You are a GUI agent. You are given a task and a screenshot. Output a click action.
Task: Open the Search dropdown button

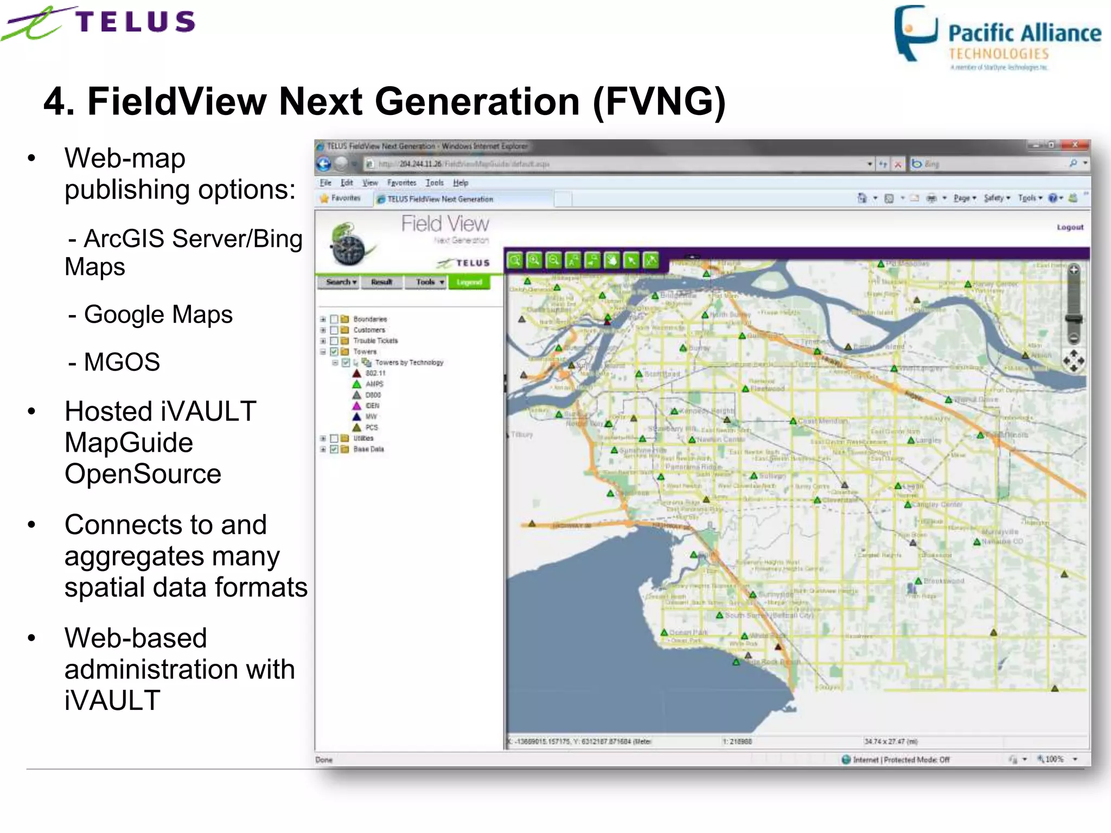tap(339, 282)
